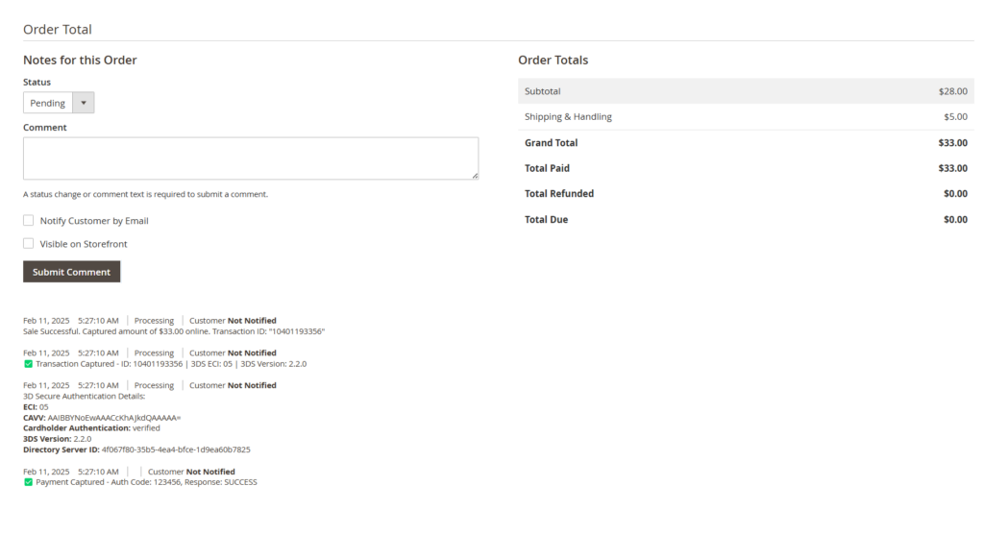Focus the Comment text area
The image size is (984, 535).
pos(251,158)
